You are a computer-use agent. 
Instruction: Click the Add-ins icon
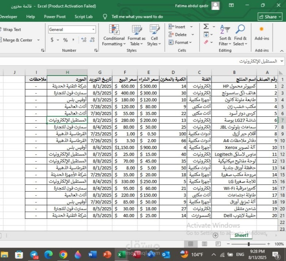[262, 29]
